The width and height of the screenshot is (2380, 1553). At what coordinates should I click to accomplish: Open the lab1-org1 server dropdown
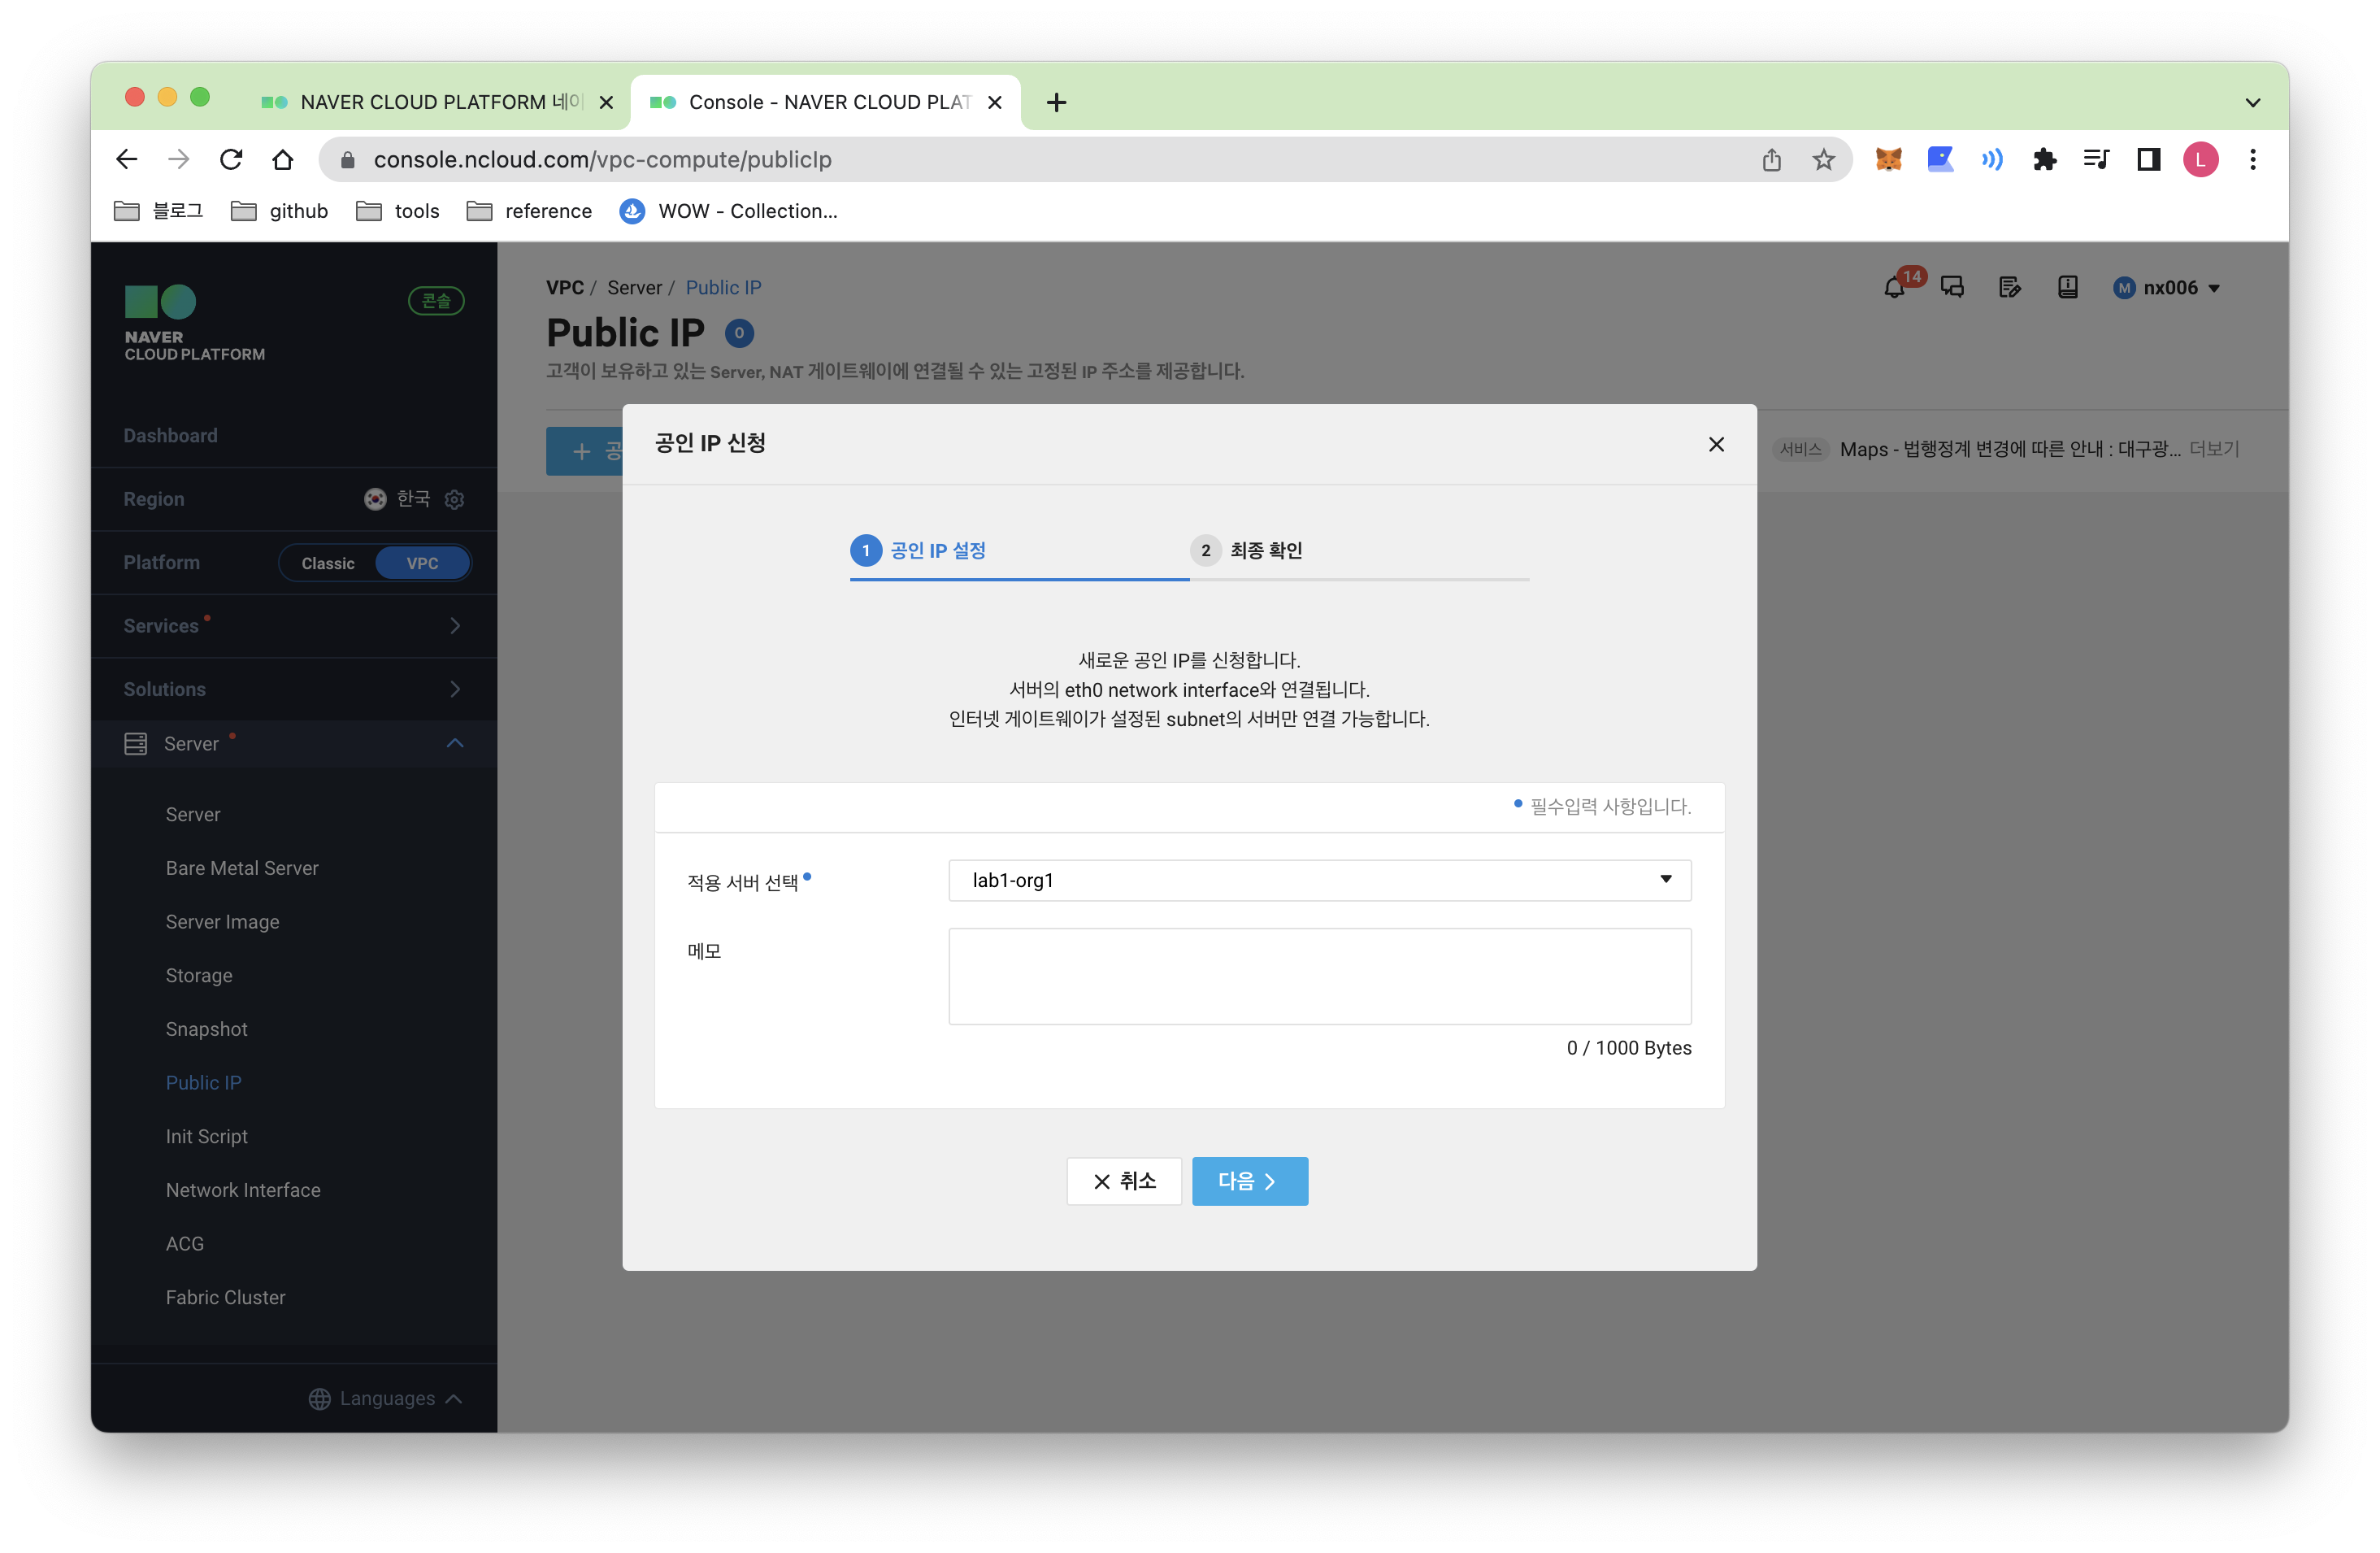pyautogui.click(x=1319, y=880)
